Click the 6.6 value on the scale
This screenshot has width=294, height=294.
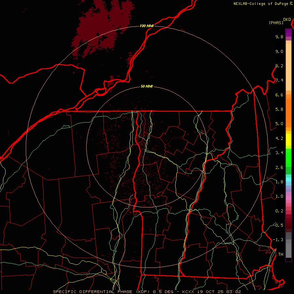pos(279,95)
